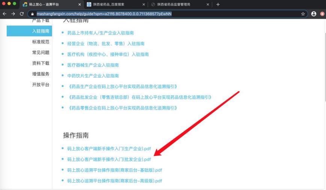Close the 陕西省药品监督管理局 tab

pyautogui.click(x=208, y=4)
